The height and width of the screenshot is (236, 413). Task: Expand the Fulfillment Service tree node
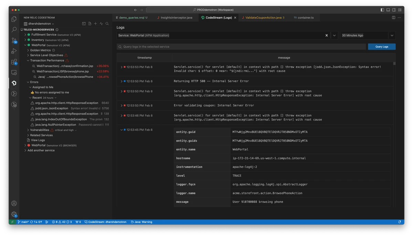click(25, 35)
